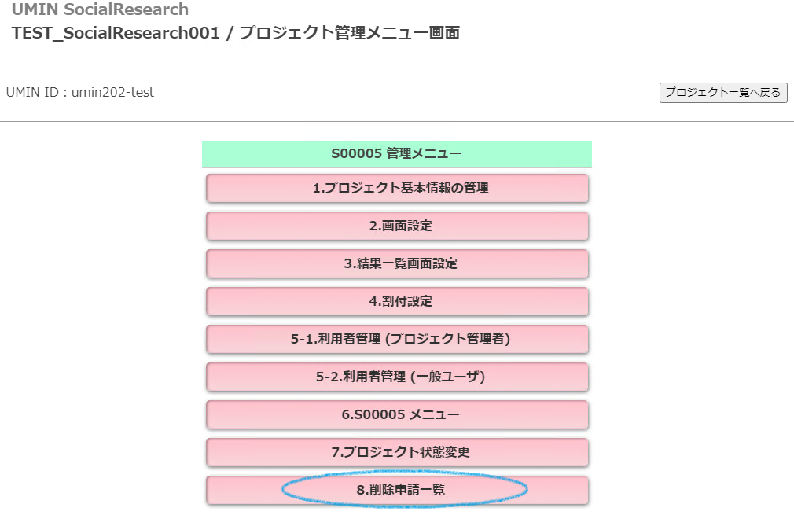Go to 4.割付設定
This screenshot has width=794, height=515.
[x=397, y=302]
